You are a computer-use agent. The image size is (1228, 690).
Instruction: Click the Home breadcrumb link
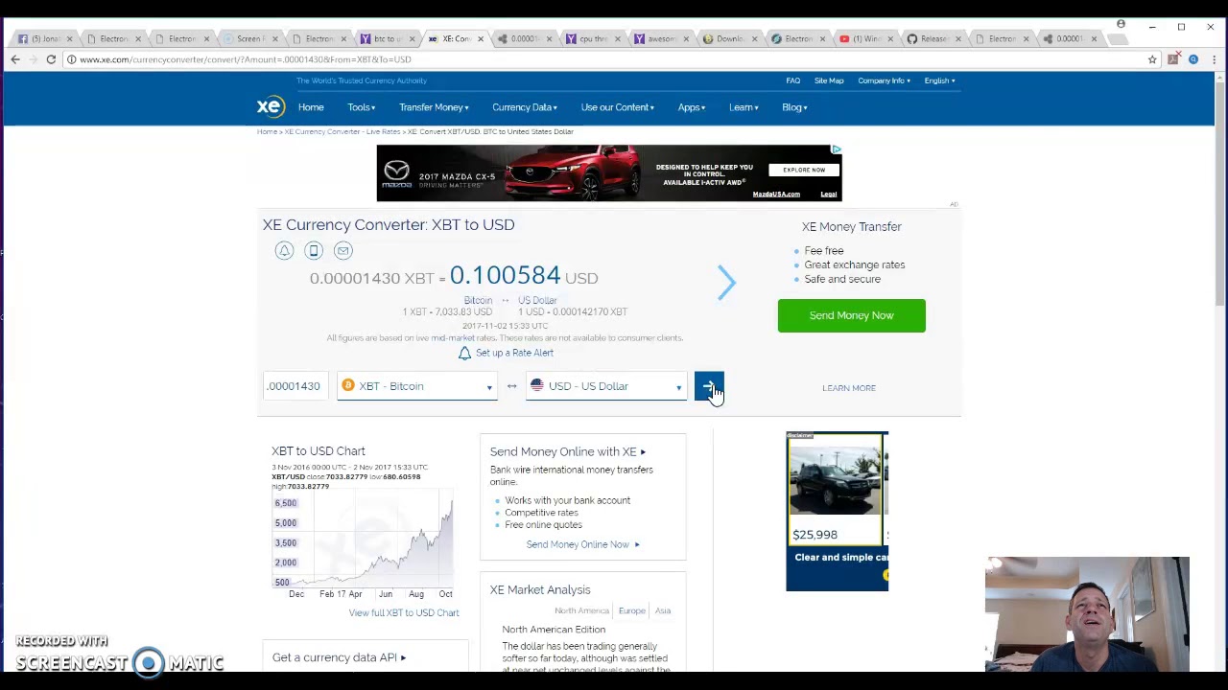267,131
